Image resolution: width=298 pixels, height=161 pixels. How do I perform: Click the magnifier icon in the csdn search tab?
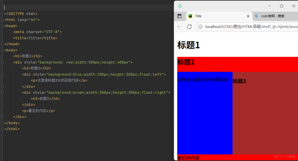(x=256, y=16)
